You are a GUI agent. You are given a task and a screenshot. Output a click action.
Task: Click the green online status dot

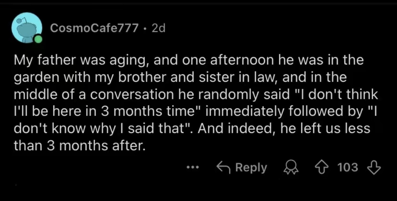click(38, 40)
